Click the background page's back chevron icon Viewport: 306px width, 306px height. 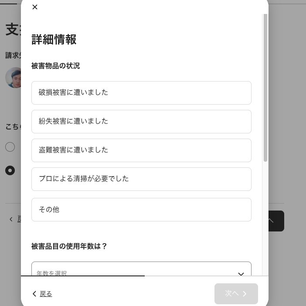[11, 219]
